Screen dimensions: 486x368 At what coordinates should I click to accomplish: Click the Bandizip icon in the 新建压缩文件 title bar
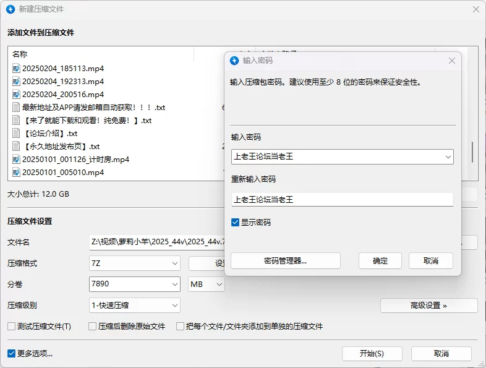click(10, 9)
